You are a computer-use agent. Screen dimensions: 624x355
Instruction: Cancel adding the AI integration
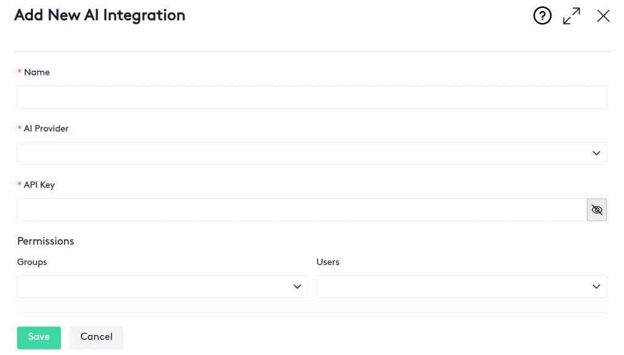(96, 337)
